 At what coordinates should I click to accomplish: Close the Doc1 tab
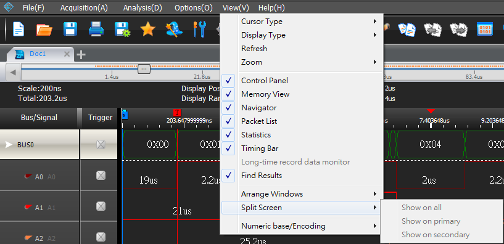tap(67, 54)
